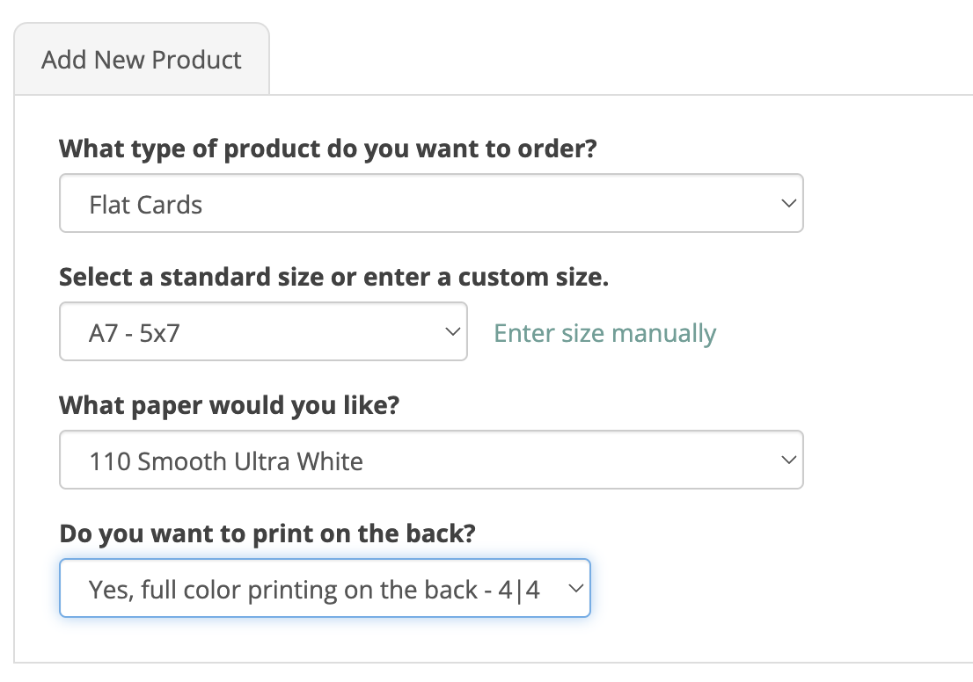973x682 pixels.
Task: Click the chevron arrow on the back printing select
Action: click(575, 588)
